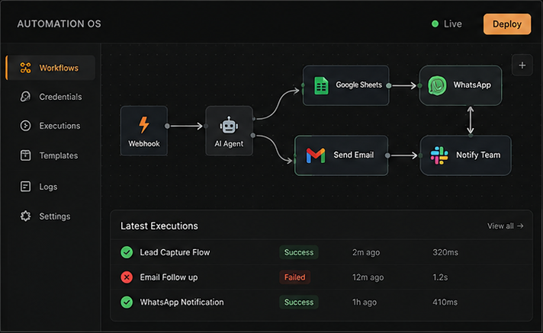
Task: Click the Live status label
Action: point(453,24)
